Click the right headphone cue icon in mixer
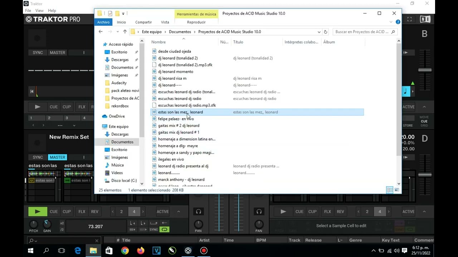The image size is (458, 257). click(259, 211)
